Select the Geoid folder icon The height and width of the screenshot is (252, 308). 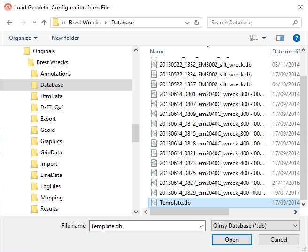(34, 130)
